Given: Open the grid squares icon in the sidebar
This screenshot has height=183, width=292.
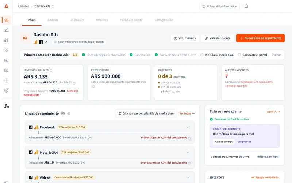Looking at the screenshot, I should coord(6,51).
